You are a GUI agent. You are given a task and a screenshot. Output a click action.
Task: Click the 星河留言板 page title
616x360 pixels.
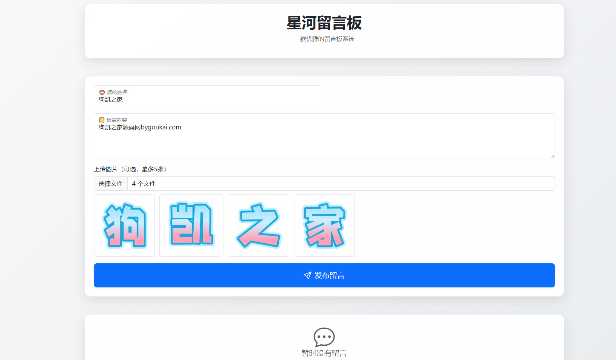324,23
